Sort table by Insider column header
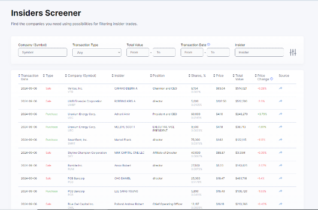Image resolution: width=318 pixels, height=210 pixels. coord(118,76)
